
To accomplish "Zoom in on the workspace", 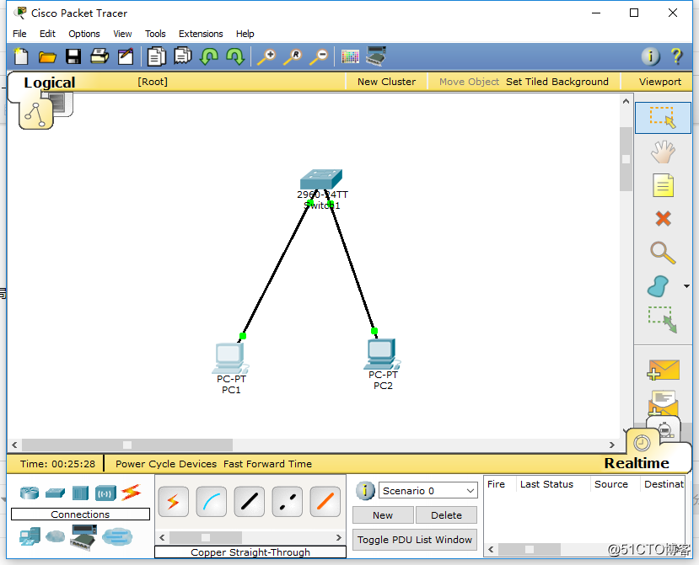I will 266,57.
